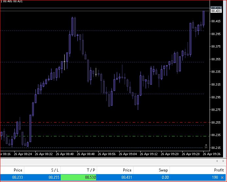Click the 26 Apr 08:40 time label
The height and width of the screenshot is (182, 227).
click(65, 154)
